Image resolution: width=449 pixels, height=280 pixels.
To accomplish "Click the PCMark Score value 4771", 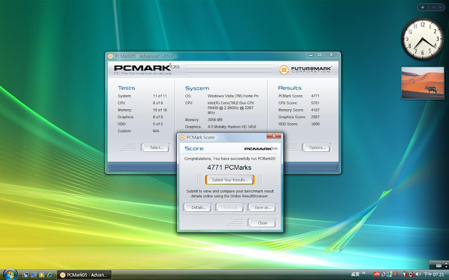I will [315, 96].
